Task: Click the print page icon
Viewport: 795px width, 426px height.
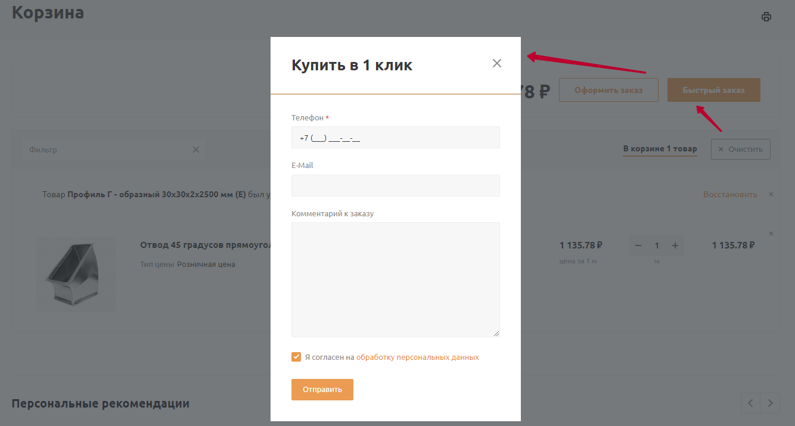Action: 766,17
